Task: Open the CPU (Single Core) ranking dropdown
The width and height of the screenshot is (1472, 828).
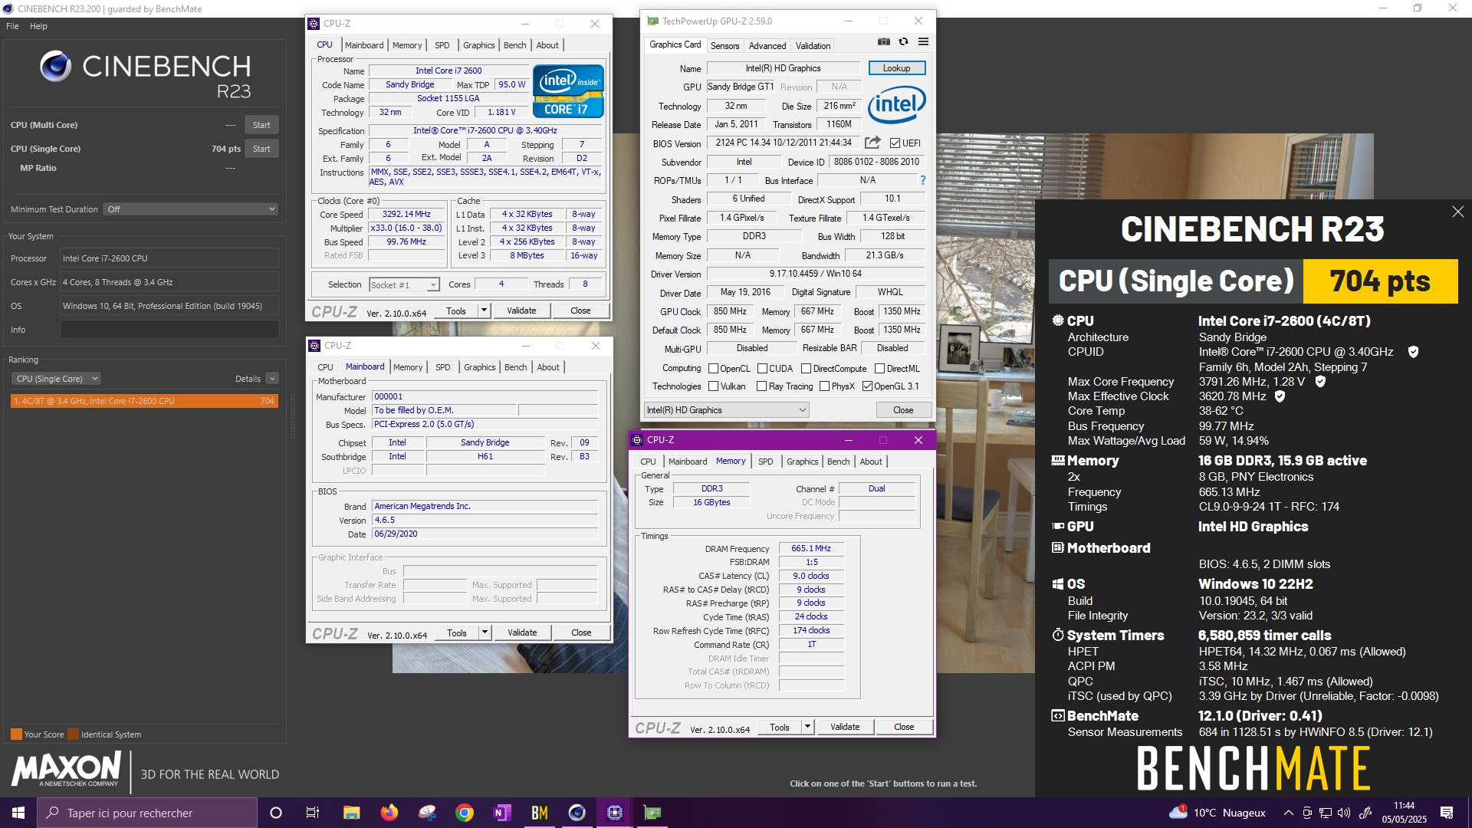Action: tap(57, 379)
